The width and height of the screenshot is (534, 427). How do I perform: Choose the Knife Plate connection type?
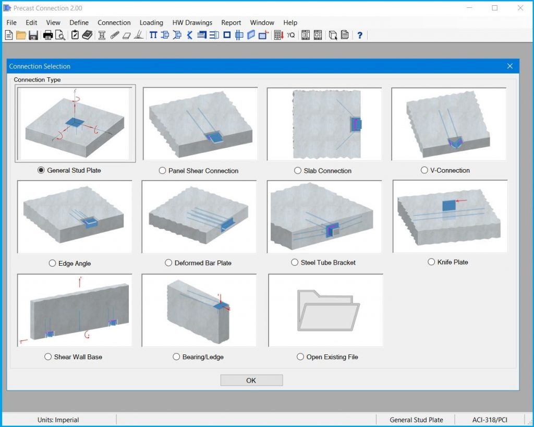tap(431, 262)
